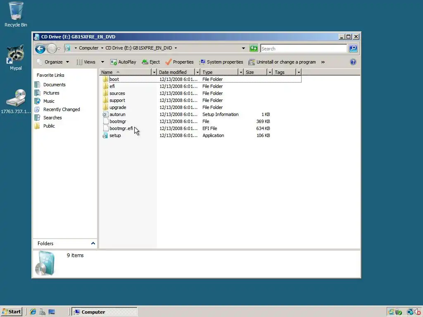
Task: Click the Forward navigation arrow button
Action: (51, 49)
